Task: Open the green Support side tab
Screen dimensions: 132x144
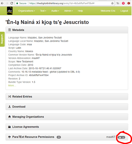Action: [x=2, y=39]
